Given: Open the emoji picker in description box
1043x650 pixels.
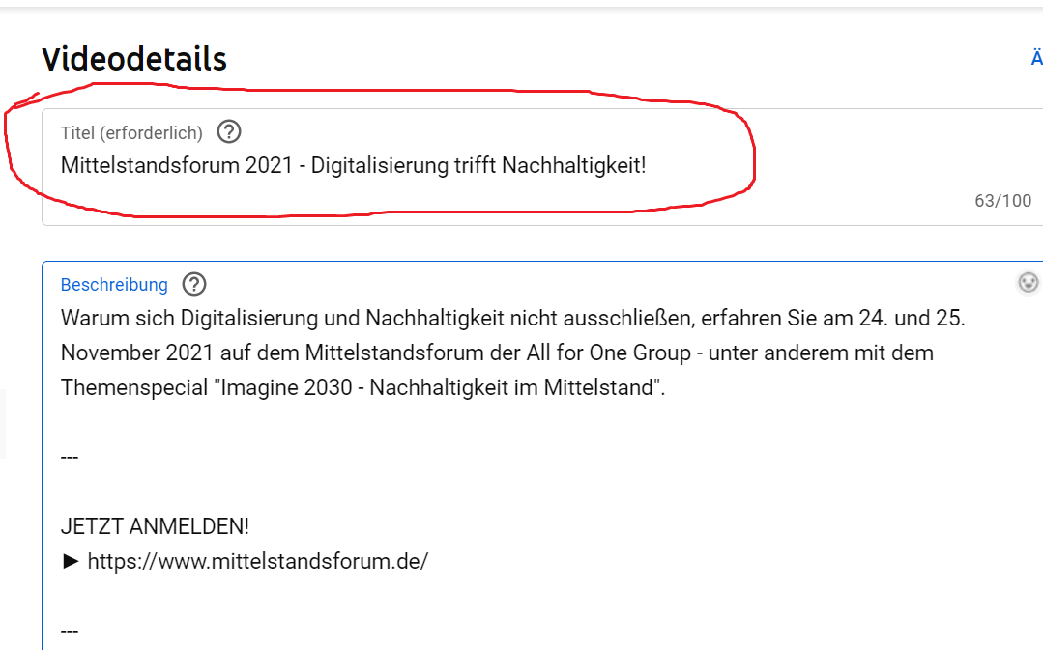Looking at the screenshot, I should 1029,282.
